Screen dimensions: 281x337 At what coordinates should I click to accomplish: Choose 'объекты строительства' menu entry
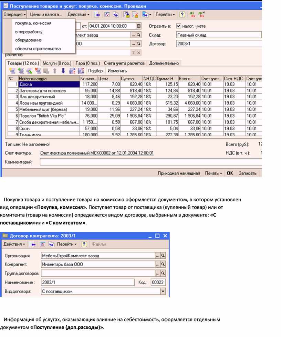pos(38,49)
